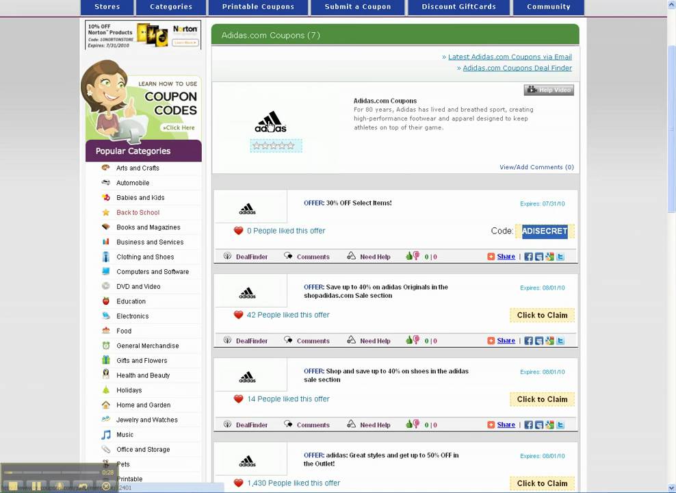Click to Claim the Outlet 50% OFF offer
The height and width of the screenshot is (493, 676).
[x=543, y=483]
